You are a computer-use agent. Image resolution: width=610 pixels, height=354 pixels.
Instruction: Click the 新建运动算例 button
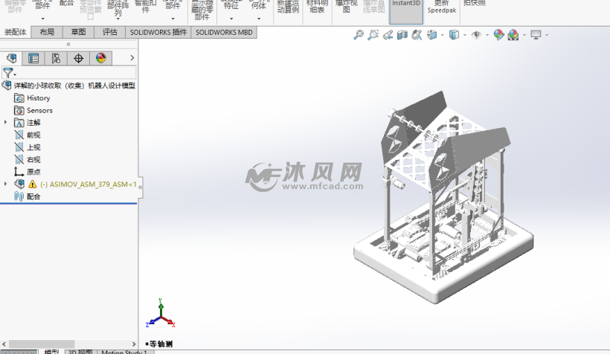point(288,7)
